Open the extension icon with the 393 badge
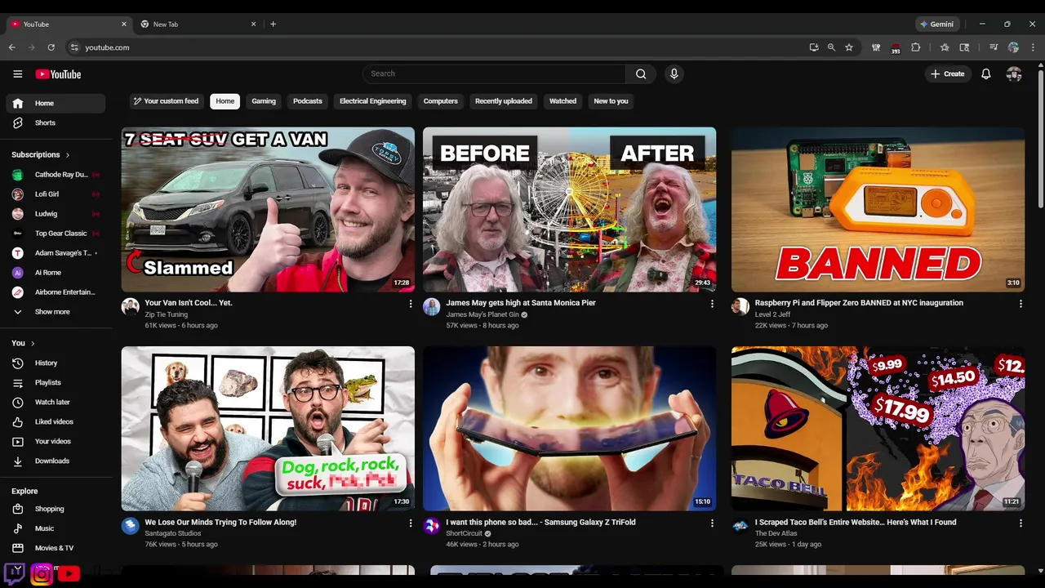 pyautogui.click(x=896, y=48)
